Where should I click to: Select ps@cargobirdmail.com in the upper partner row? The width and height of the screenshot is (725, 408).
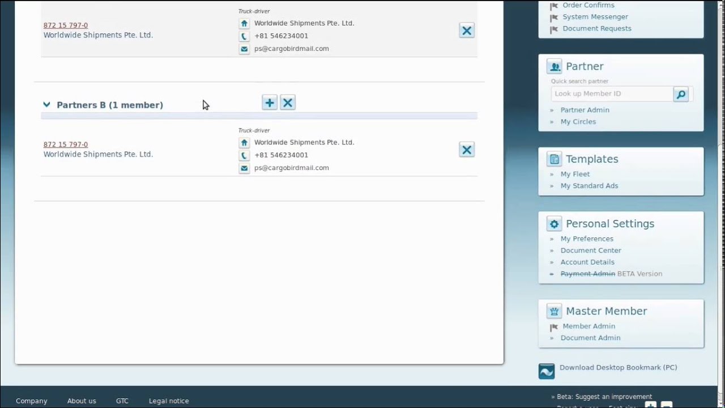click(x=292, y=49)
